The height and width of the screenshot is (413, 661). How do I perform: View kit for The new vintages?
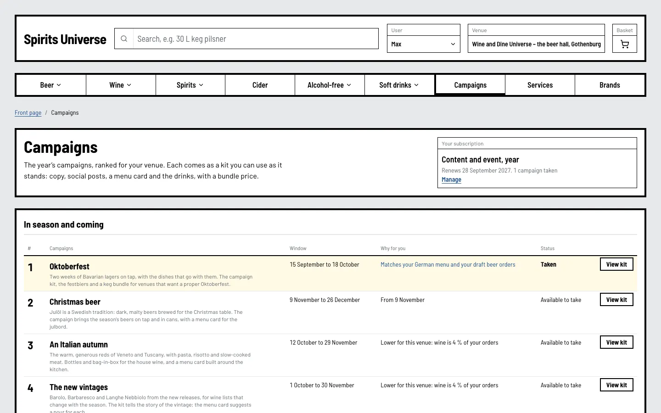616,385
